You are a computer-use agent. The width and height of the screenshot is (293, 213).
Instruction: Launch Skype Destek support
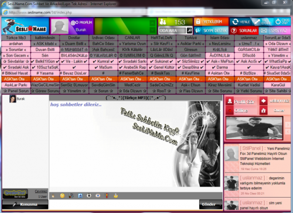pos(211,31)
